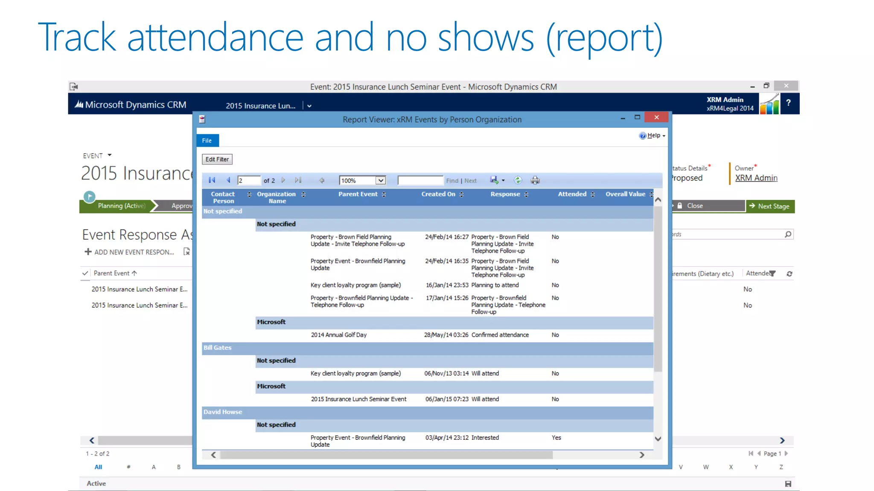Open the zoom level 100% dropdown
874x491 pixels.
[x=380, y=180]
